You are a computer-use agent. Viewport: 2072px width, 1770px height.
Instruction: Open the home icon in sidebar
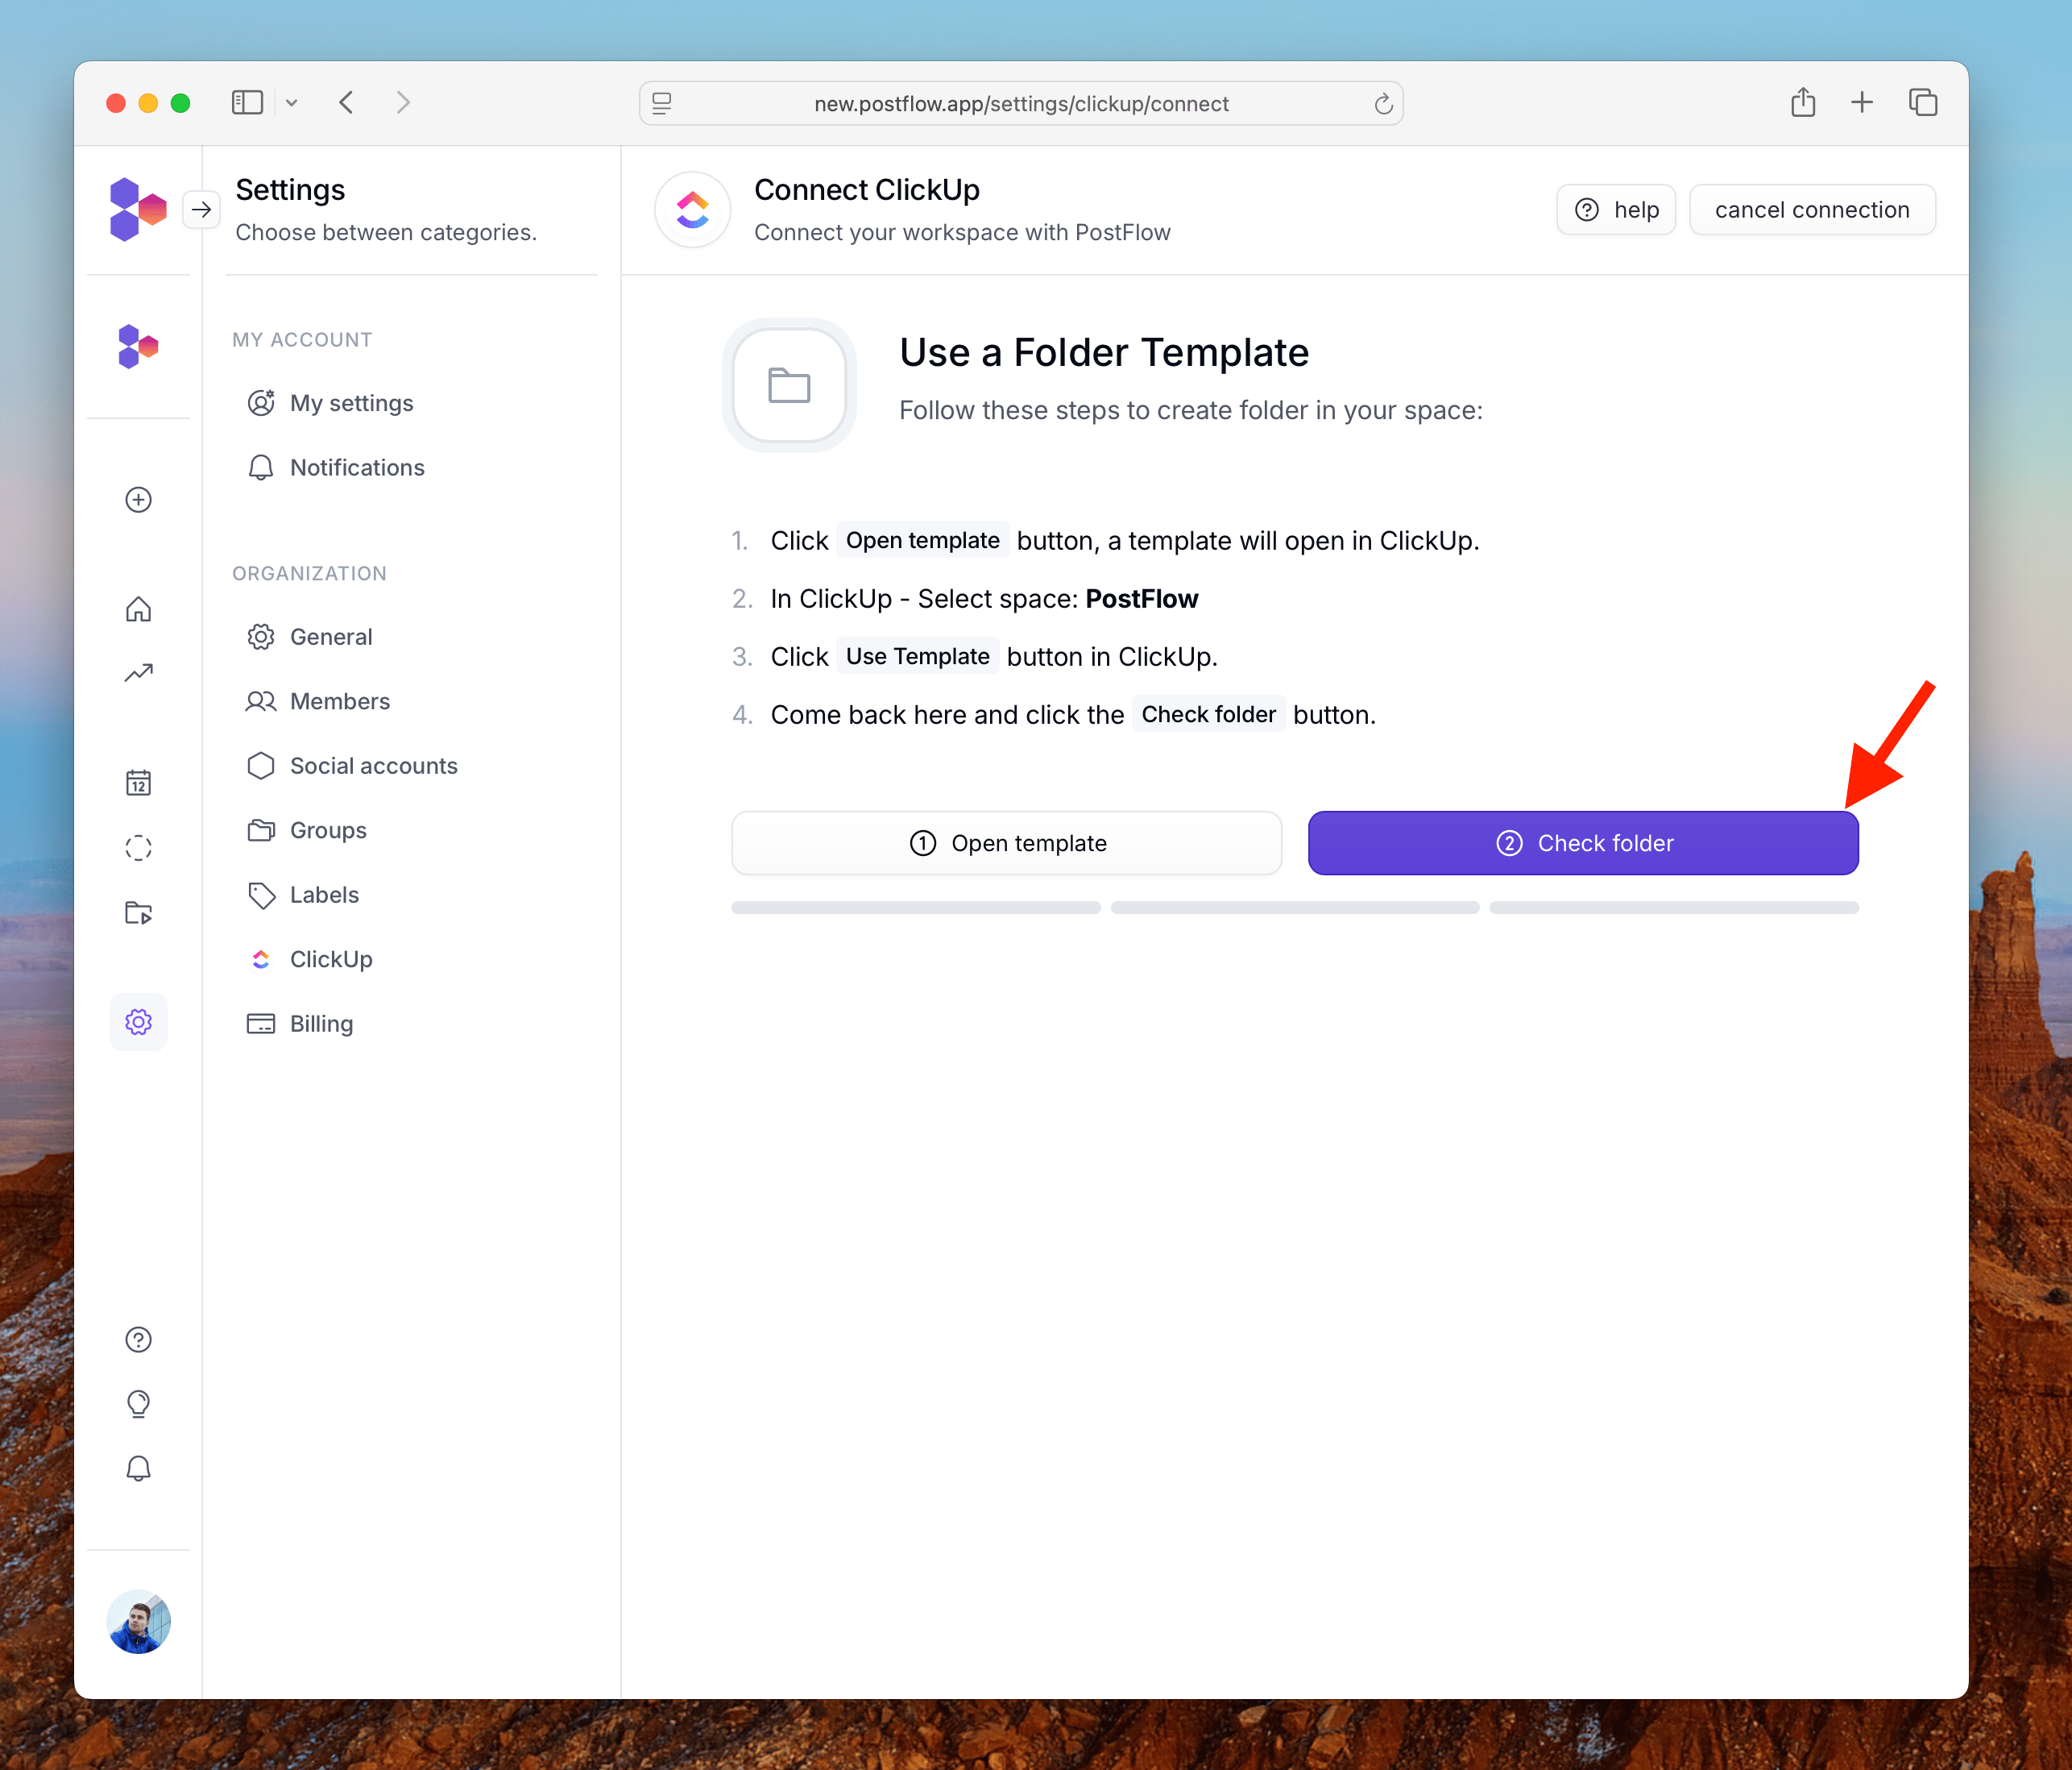[x=138, y=609]
